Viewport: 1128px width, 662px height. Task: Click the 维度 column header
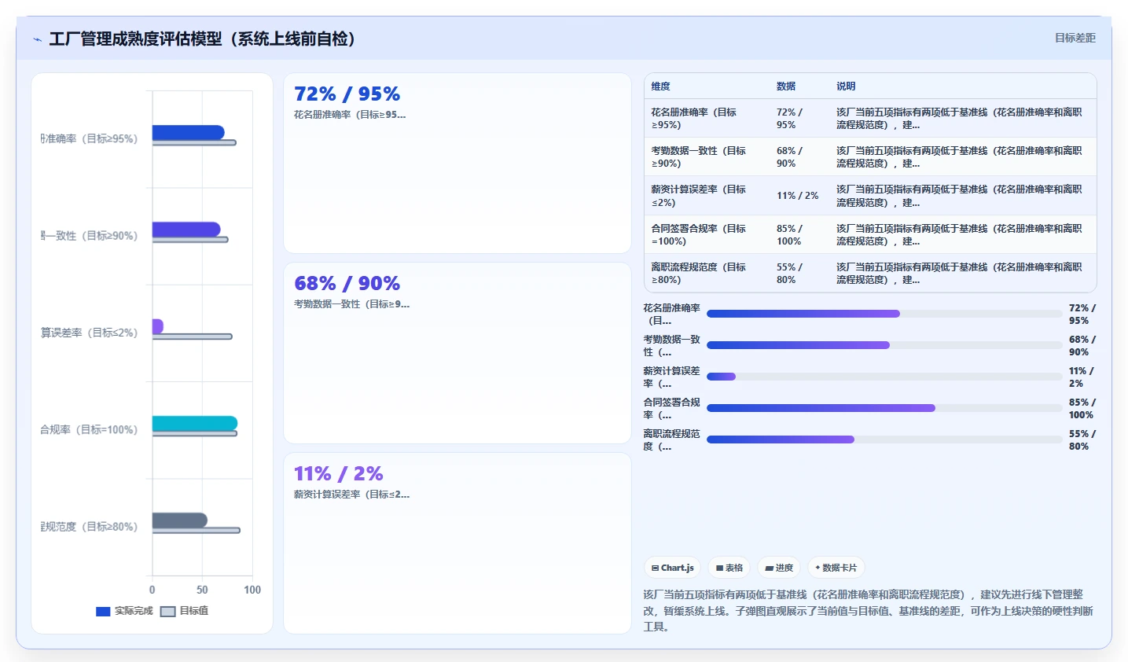tap(660, 86)
